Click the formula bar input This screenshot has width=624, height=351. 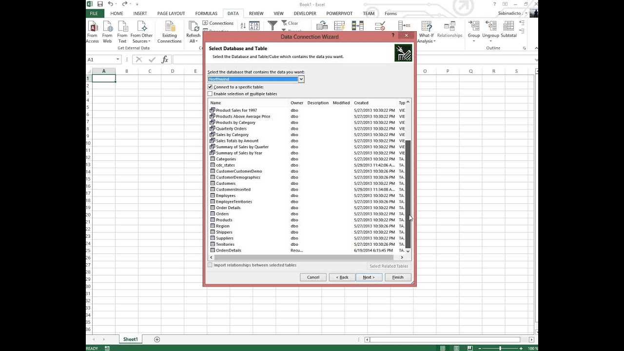[187, 59]
